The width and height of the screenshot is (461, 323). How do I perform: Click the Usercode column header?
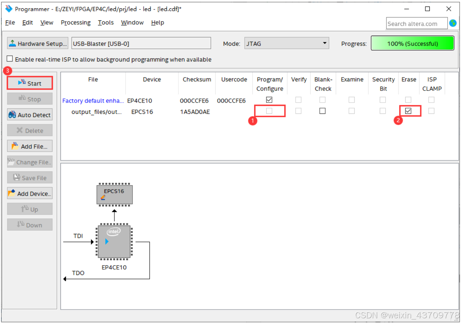tap(234, 79)
